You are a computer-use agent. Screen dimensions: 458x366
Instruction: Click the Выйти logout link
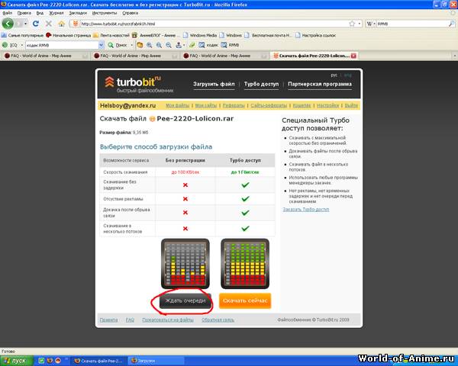tap(351, 106)
